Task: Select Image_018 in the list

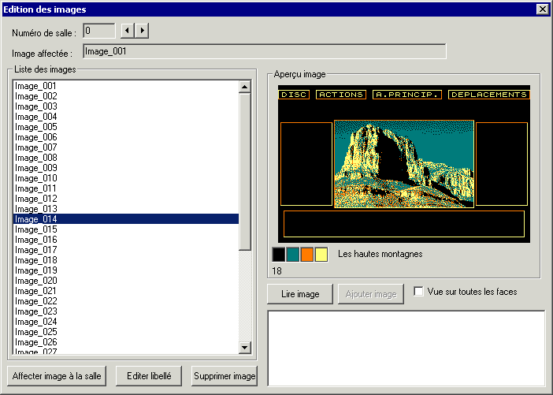Action: [126, 260]
